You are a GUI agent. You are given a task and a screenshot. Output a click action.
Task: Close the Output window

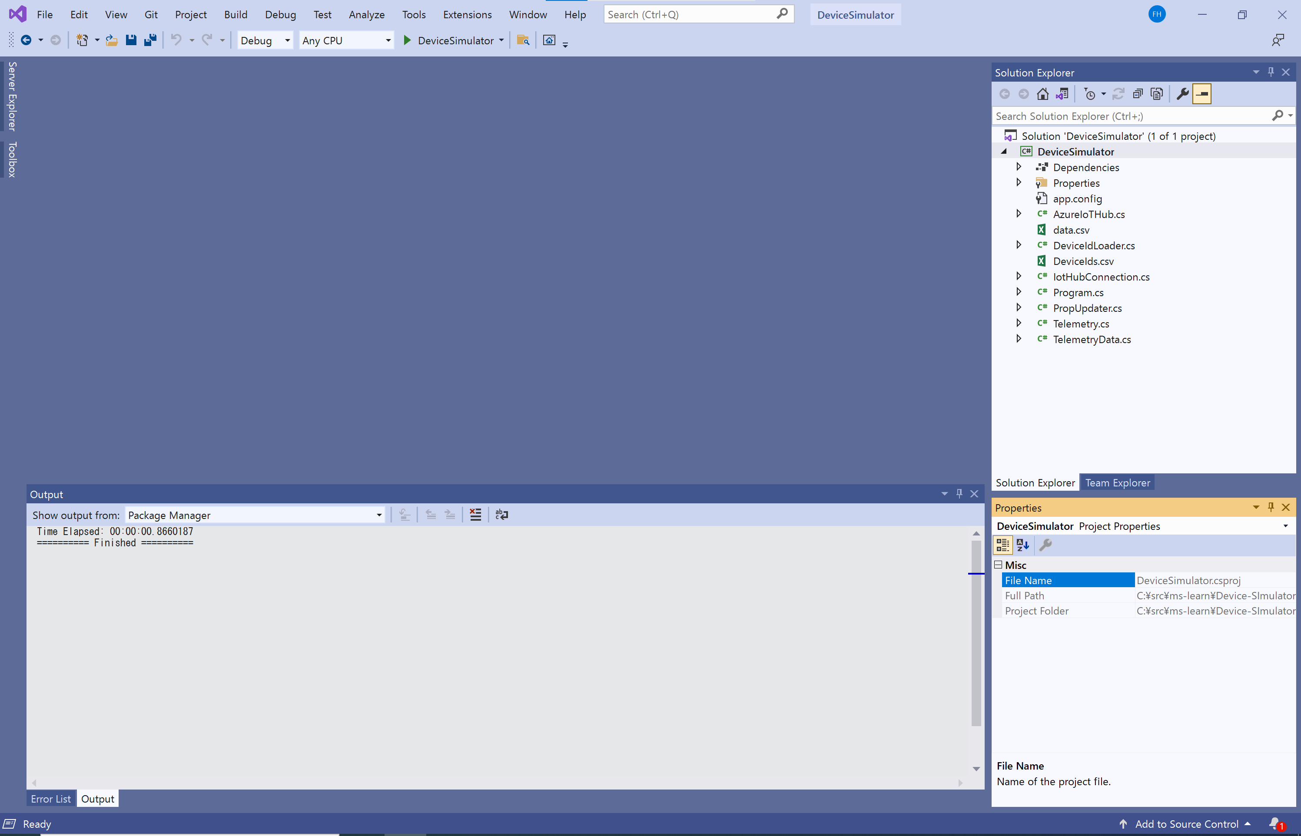click(x=974, y=493)
